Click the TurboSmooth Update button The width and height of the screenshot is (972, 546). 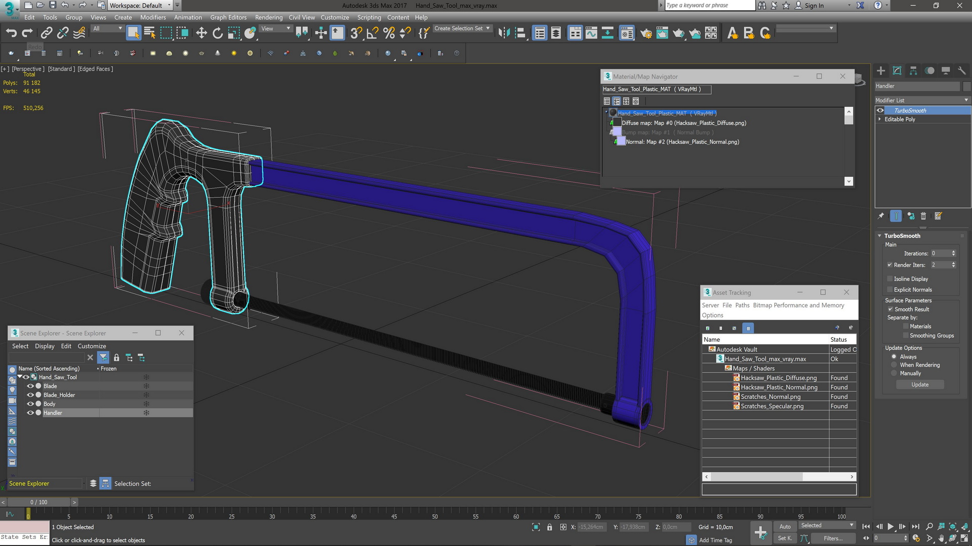coord(920,385)
